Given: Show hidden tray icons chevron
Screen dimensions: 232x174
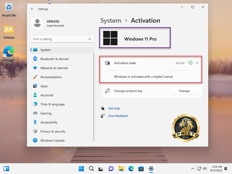Looking at the screenshot, I should point(193,169).
